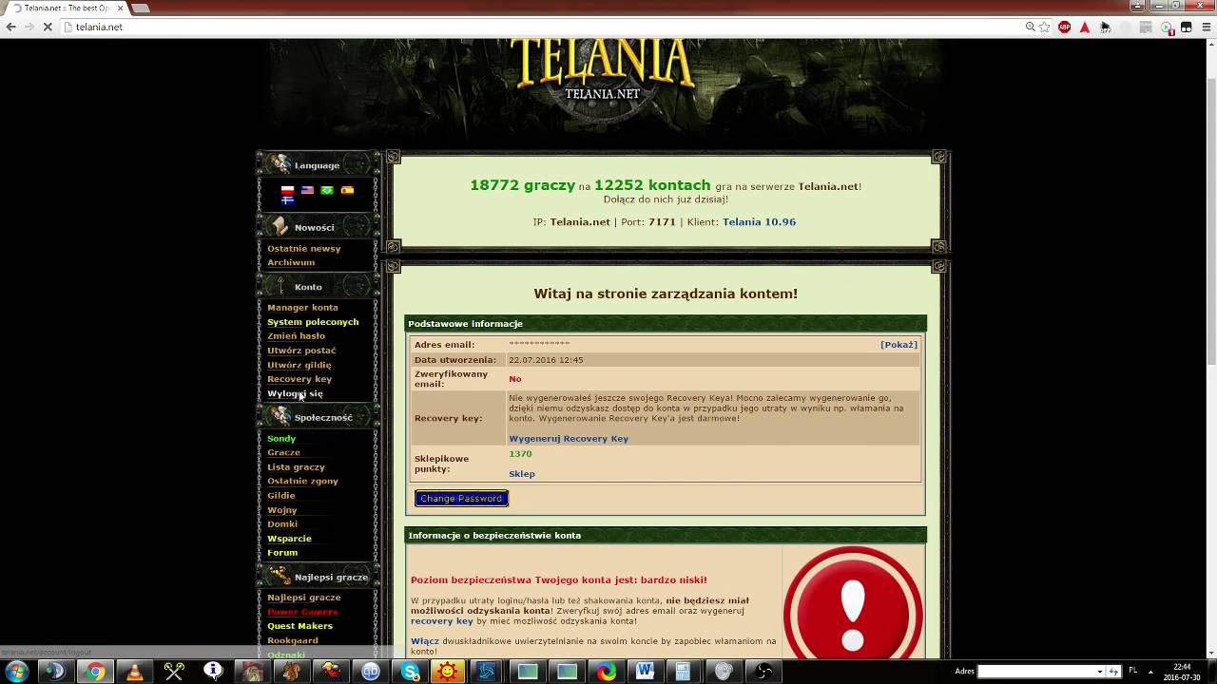The width and height of the screenshot is (1217, 684).
Task: Bookmark this page with the star icon
Action: tap(1045, 27)
